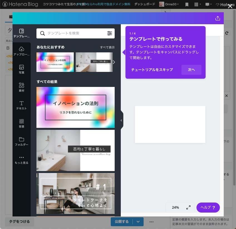
Task: Close the Canva overlay with X
Action: click(x=230, y=6)
